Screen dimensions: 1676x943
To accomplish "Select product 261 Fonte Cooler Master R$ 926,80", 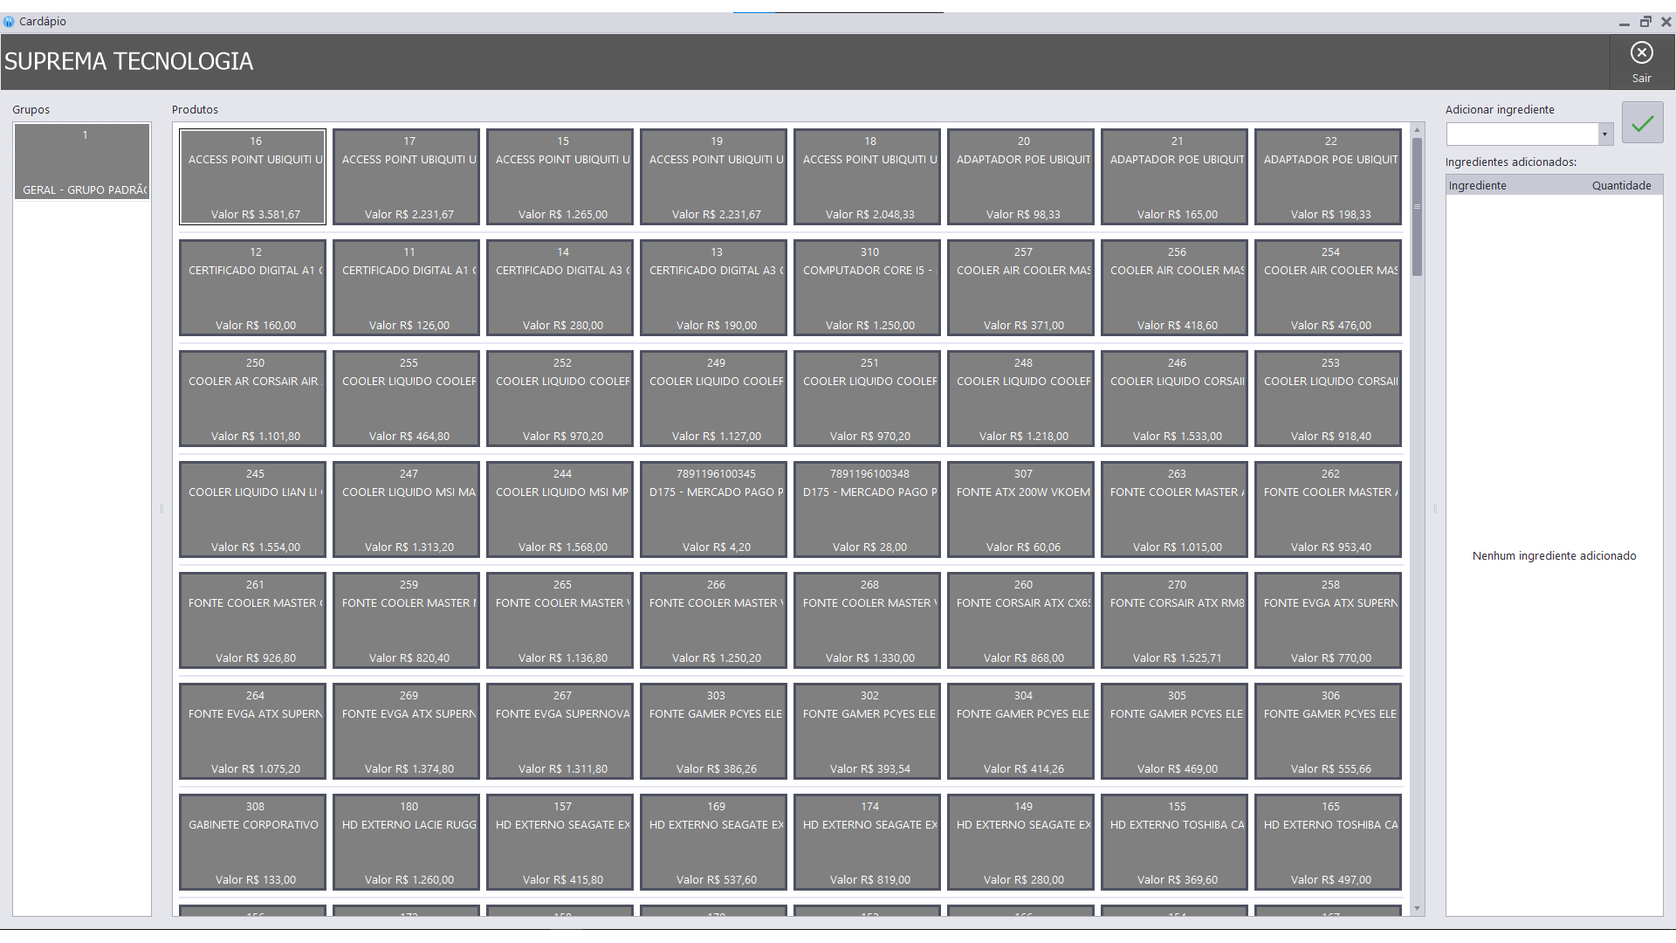I will click(x=252, y=621).
